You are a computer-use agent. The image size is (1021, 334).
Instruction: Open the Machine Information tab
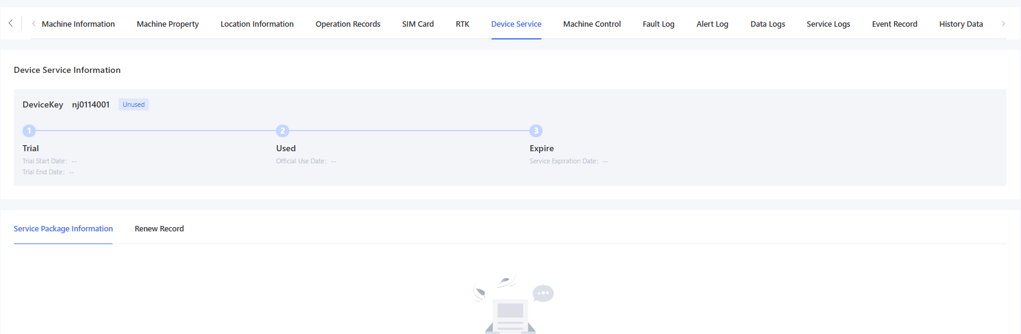coord(78,24)
